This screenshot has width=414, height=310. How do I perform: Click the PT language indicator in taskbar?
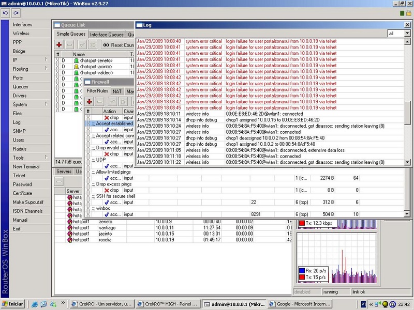pyautogui.click(x=364, y=304)
